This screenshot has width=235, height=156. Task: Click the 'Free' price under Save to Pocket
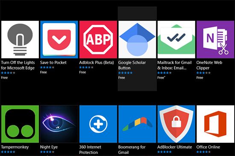tap(44, 72)
